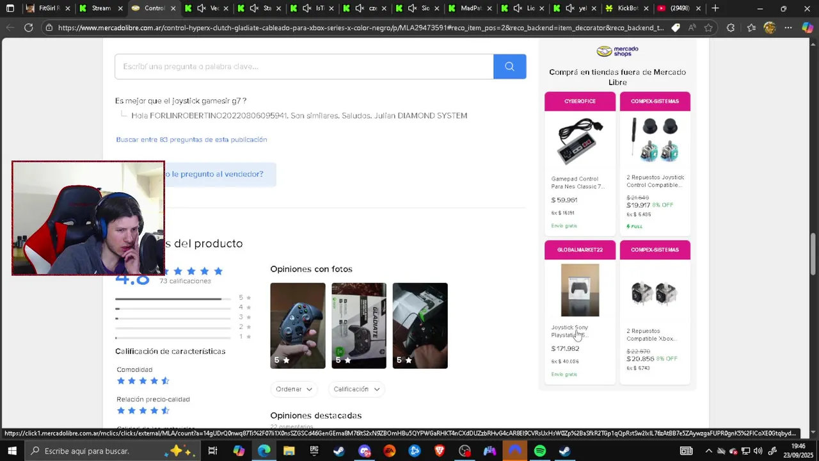The height and width of the screenshot is (461, 819).
Task: Launch Epic Games from the taskbar
Action: (314, 451)
